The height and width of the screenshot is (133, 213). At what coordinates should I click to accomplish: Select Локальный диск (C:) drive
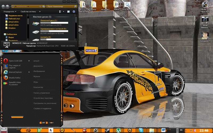pyautogui.click(x=50, y=23)
